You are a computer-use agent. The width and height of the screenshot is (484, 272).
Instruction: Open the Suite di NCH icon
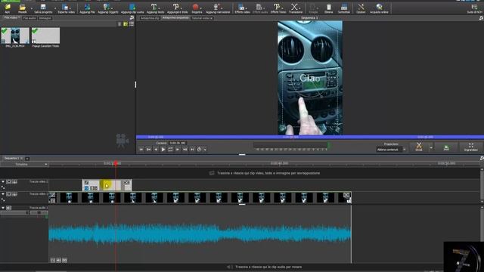point(474,8)
